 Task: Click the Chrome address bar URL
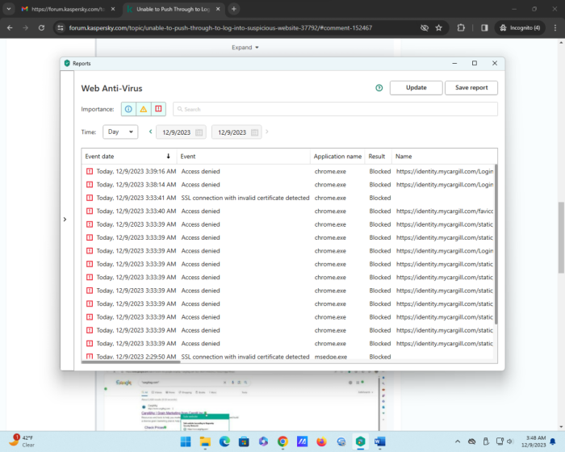pyautogui.click(x=220, y=27)
